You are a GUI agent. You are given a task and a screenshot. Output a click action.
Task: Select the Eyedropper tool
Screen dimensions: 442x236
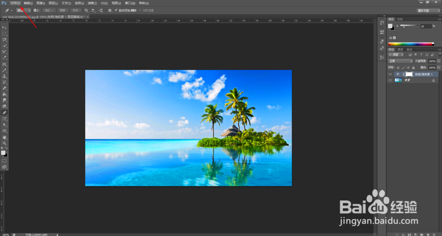pos(4,58)
